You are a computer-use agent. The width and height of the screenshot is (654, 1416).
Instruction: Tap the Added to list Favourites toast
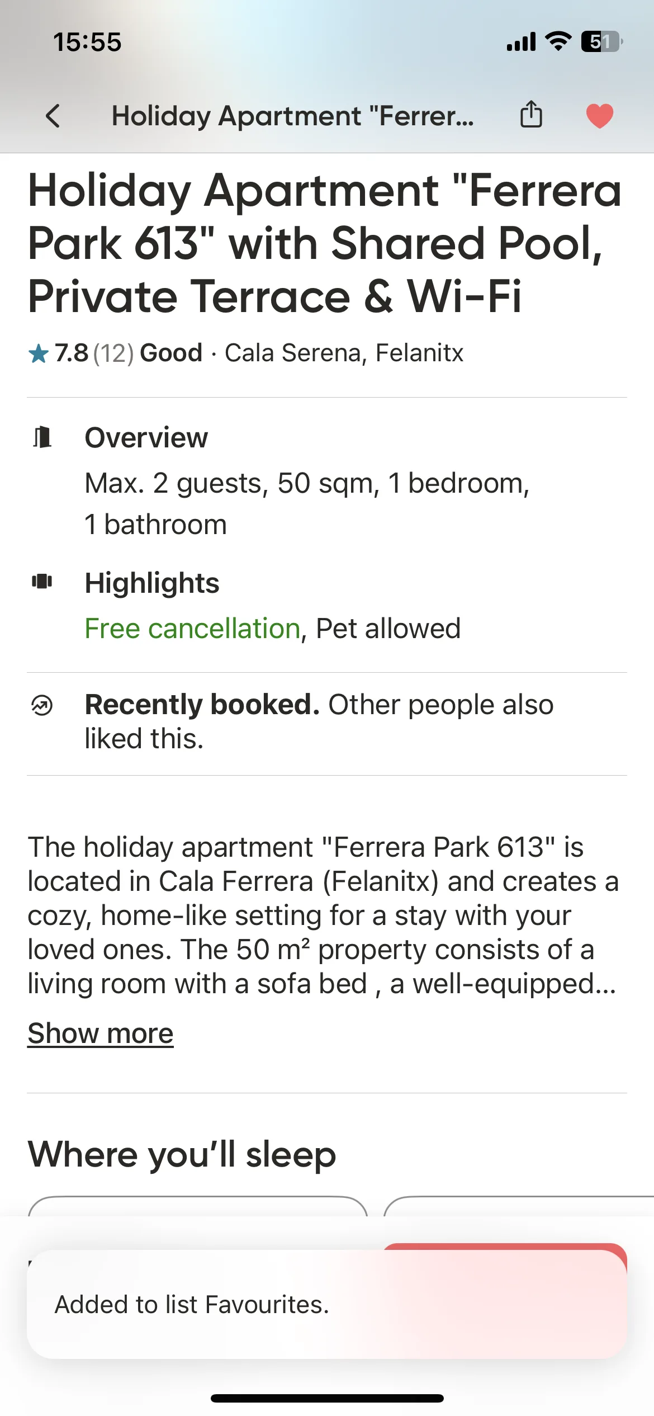click(x=327, y=1304)
